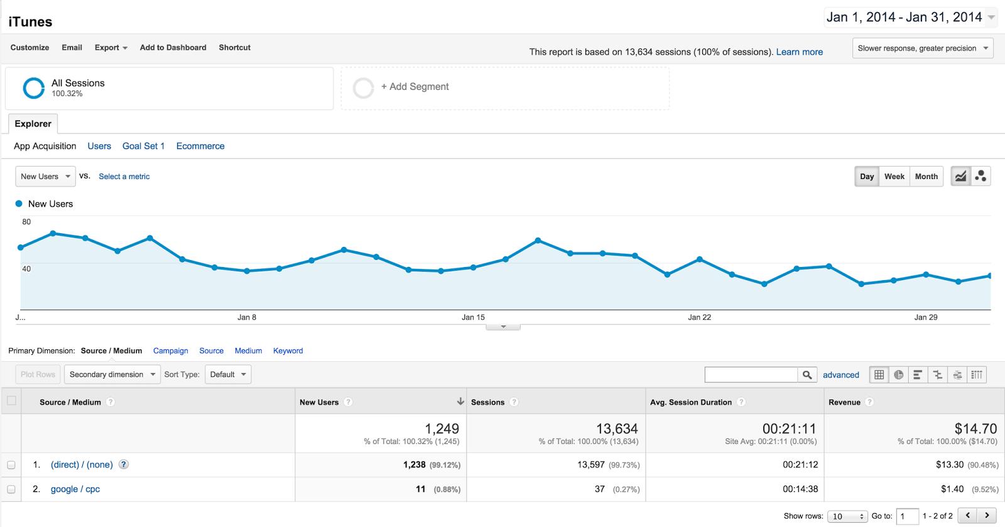This screenshot has width=1005, height=527.
Task: Click help icon beside (direct) / (none)
Action: click(x=124, y=465)
